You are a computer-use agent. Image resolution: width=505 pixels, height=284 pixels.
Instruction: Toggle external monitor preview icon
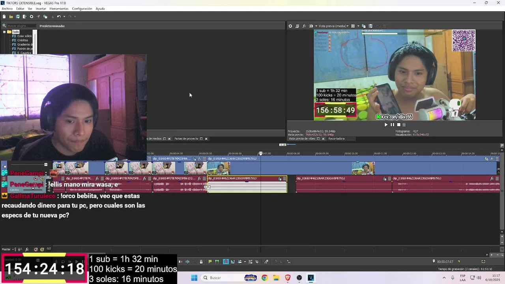pyautogui.click(x=297, y=26)
